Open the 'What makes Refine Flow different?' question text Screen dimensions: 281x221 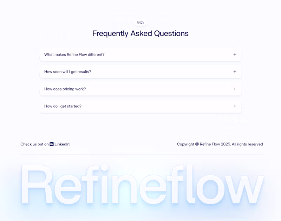74,55
